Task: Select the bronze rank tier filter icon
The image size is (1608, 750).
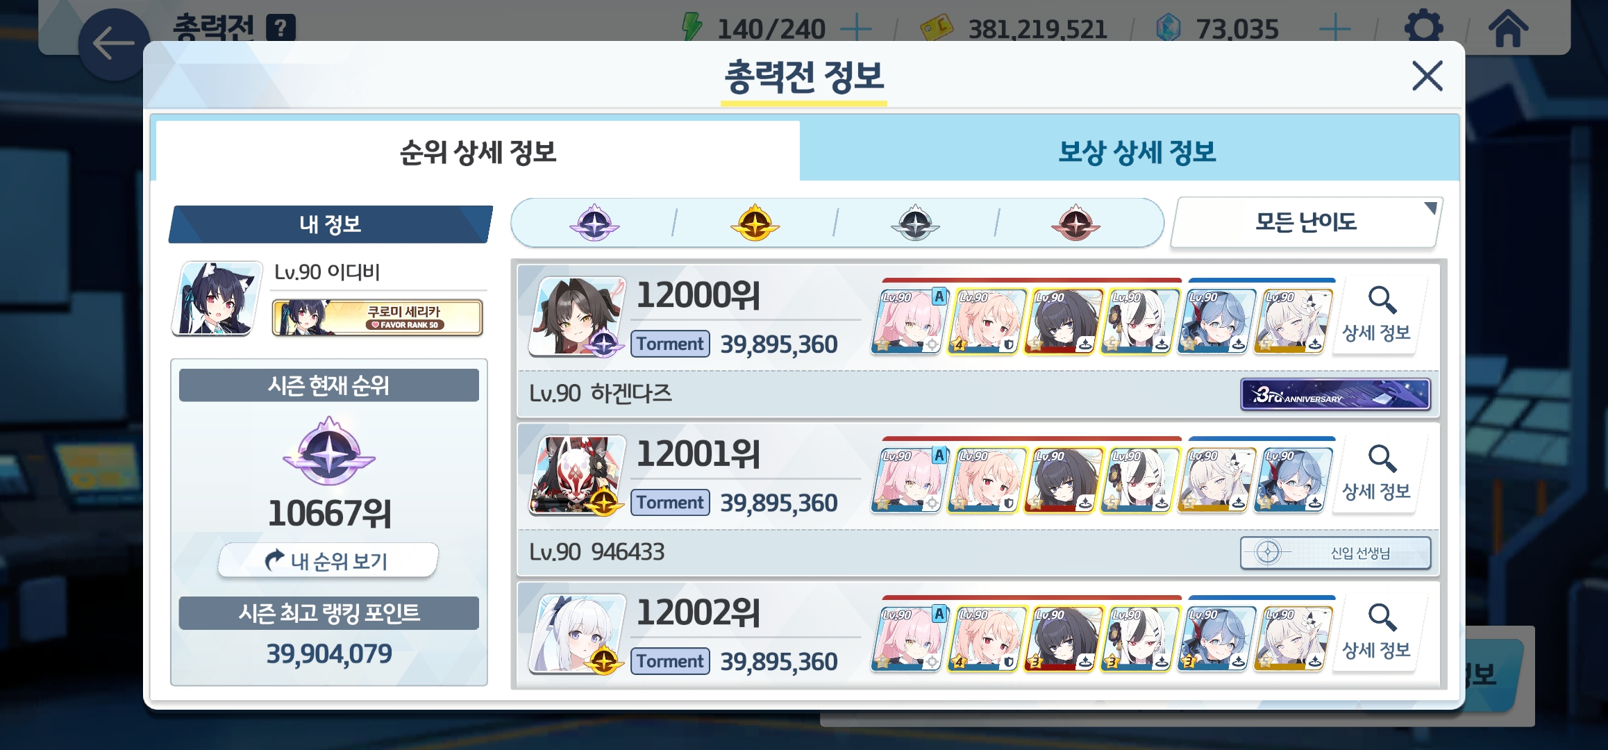Action: pyautogui.click(x=1075, y=223)
